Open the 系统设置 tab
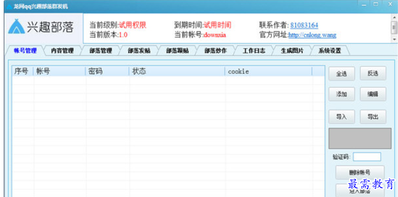398x197 pixels. click(x=330, y=51)
